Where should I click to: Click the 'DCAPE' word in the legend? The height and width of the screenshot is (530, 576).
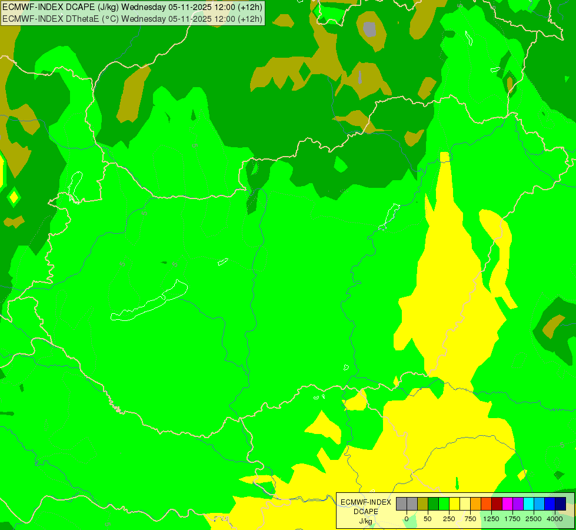[366, 512]
